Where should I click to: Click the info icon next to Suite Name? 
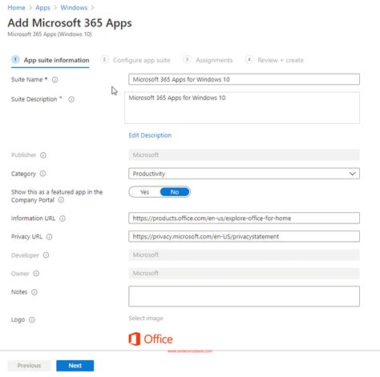point(55,79)
